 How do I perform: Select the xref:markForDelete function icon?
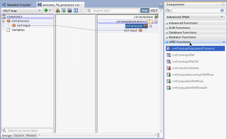pos(168,68)
